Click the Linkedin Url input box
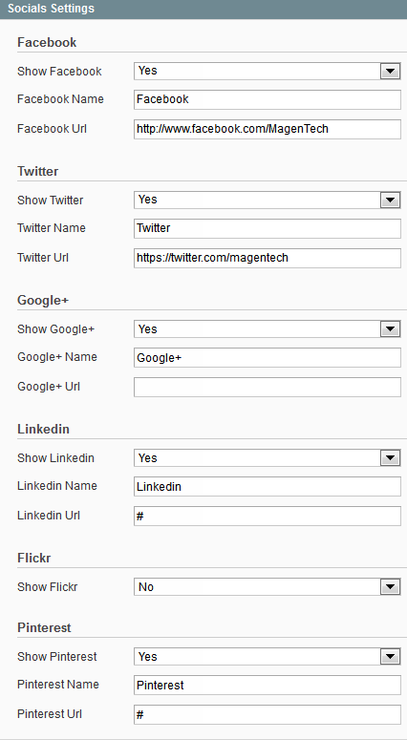 coord(268,516)
